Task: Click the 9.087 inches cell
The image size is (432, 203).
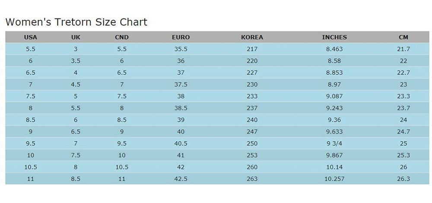Action: pyautogui.click(x=334, y=96)
